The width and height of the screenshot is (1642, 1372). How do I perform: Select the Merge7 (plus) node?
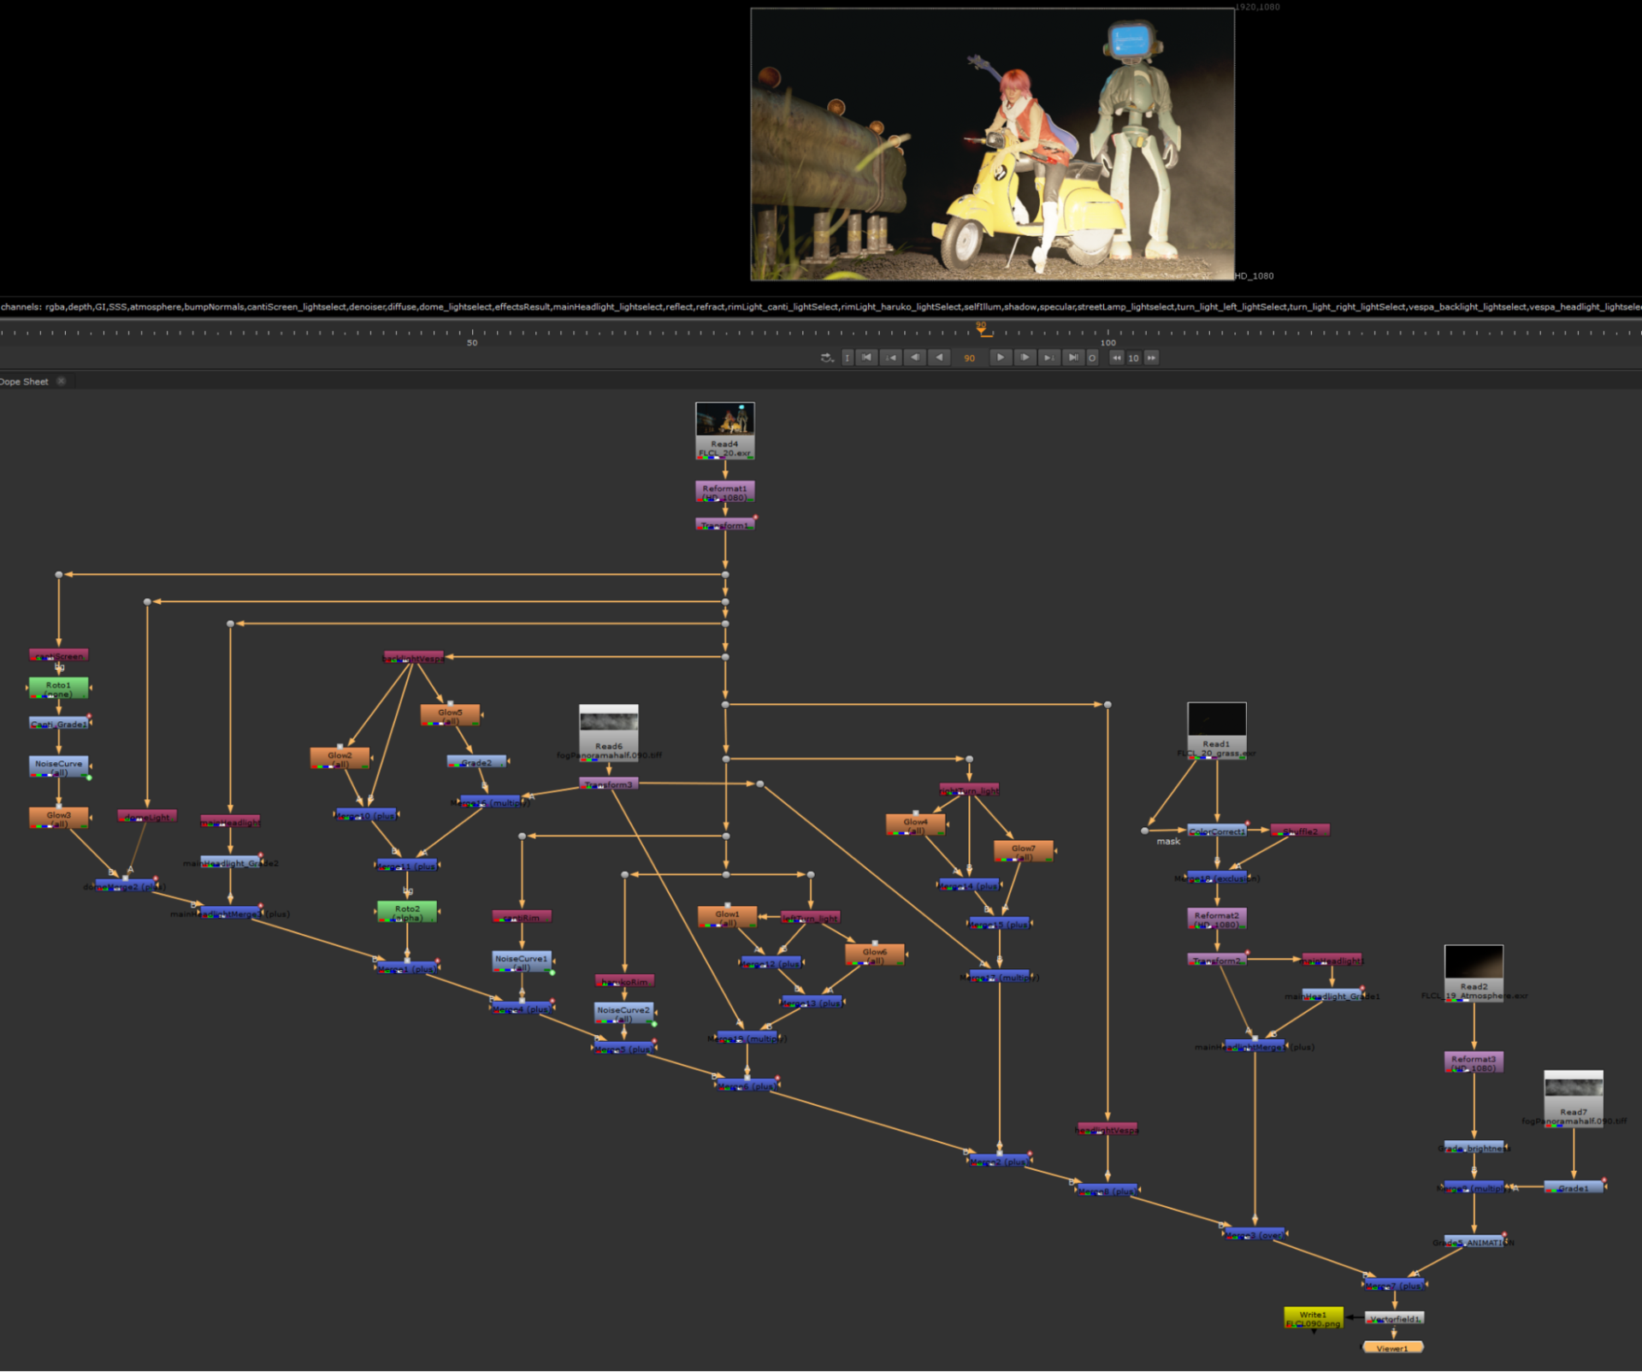click(x=1395, y=1285)
